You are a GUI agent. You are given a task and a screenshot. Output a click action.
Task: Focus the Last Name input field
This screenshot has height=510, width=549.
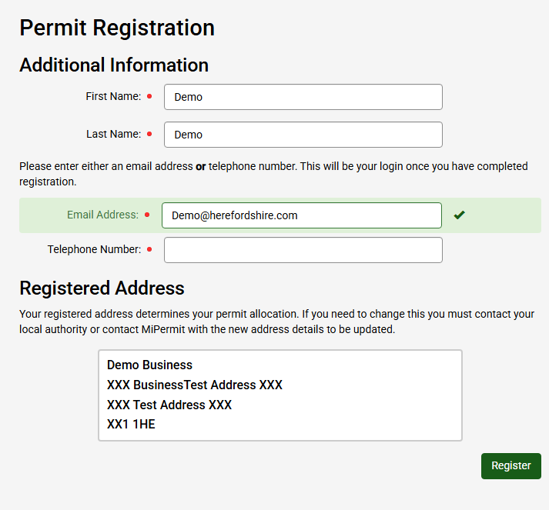point(303,135)
